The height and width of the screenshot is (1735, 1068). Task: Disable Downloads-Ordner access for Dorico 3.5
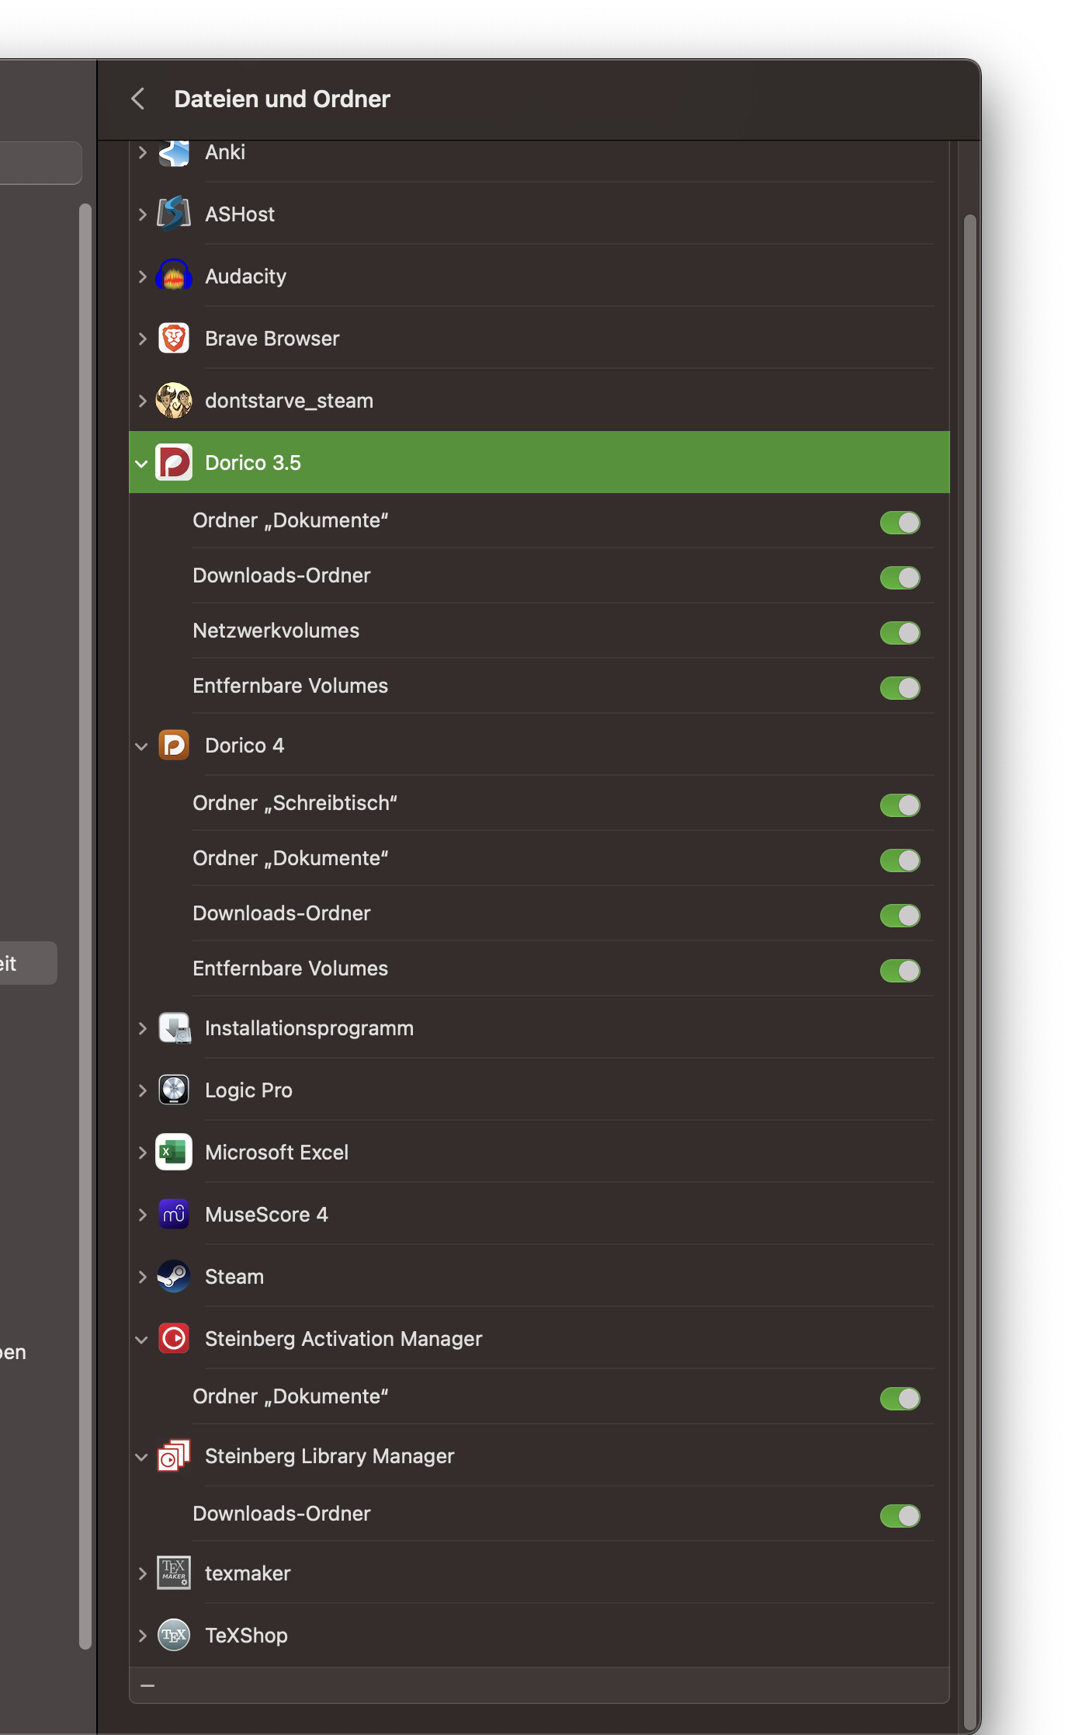900,577
